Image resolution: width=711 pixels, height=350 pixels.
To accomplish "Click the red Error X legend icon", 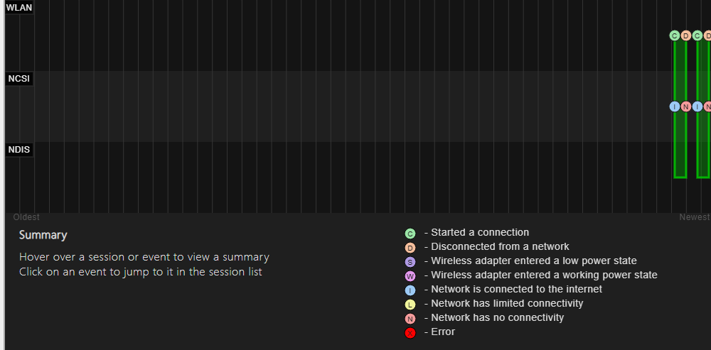I will tap(410, 333).
